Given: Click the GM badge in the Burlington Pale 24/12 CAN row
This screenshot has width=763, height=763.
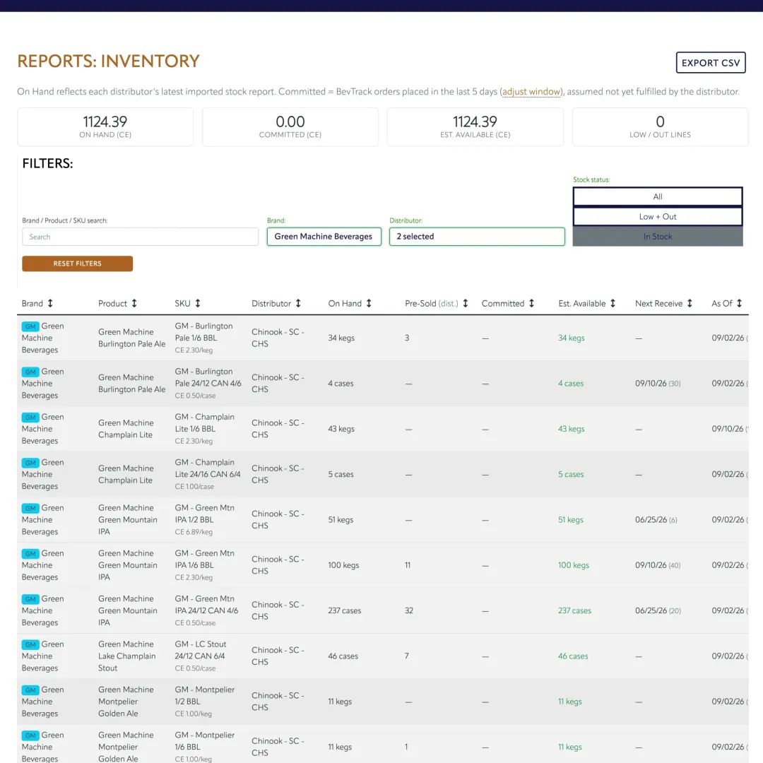Looking at the screenshot, I should 30,372.
